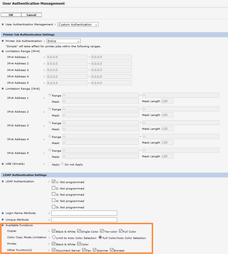Viewport: 228px width, 254px height.
Task: Open the User Authentication Management dropdown
Action: tap(78, 25)
